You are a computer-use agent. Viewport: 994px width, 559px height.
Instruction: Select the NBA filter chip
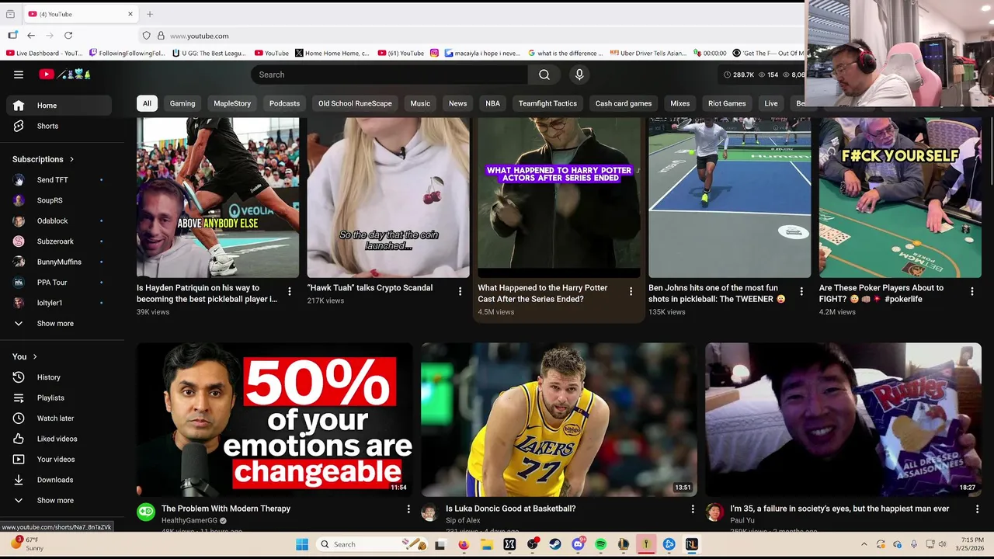(492, 103)
